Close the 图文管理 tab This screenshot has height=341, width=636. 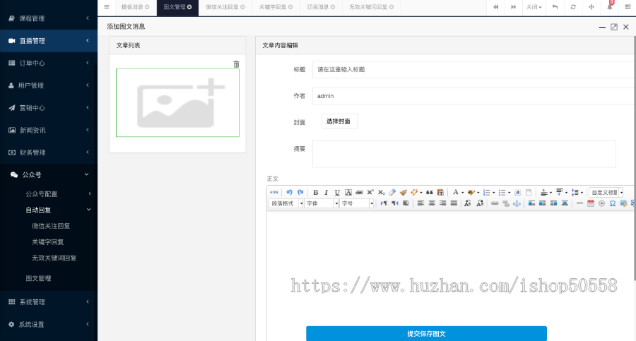point(189,7)
